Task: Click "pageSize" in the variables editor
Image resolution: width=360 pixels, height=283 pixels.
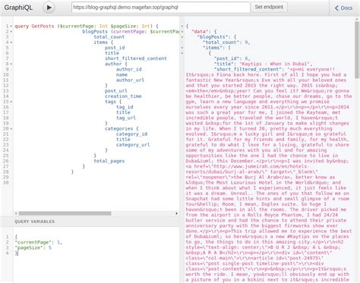Action: point(29,247)
